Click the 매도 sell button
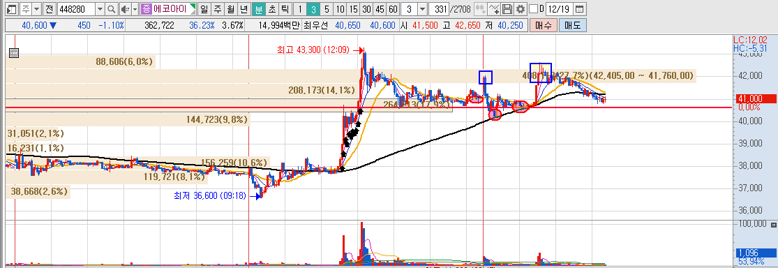 573,25
